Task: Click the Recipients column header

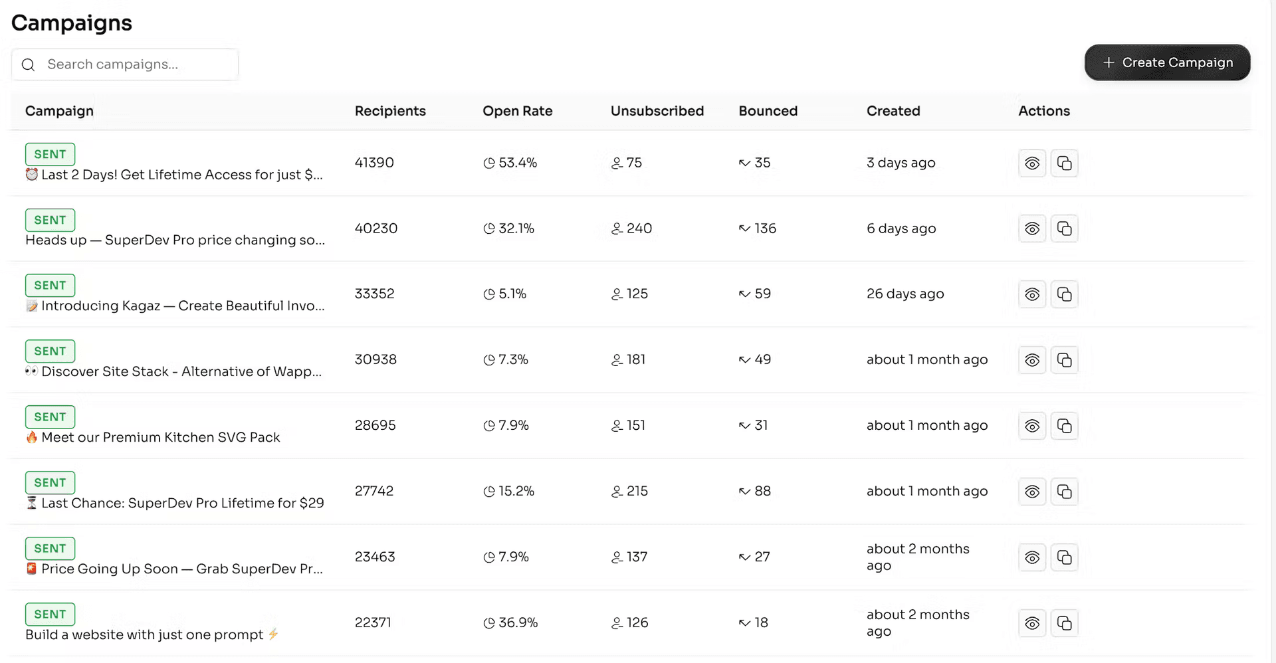Action: click(x=390, y=111)
